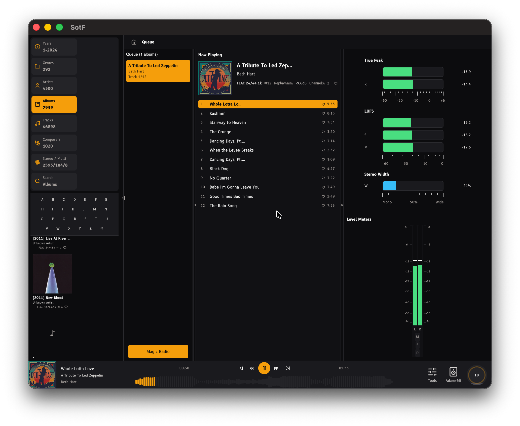Open Tracks category in sidebar
Image resolution: width=520 pixels, height=426 pixels.
(54, 123)
